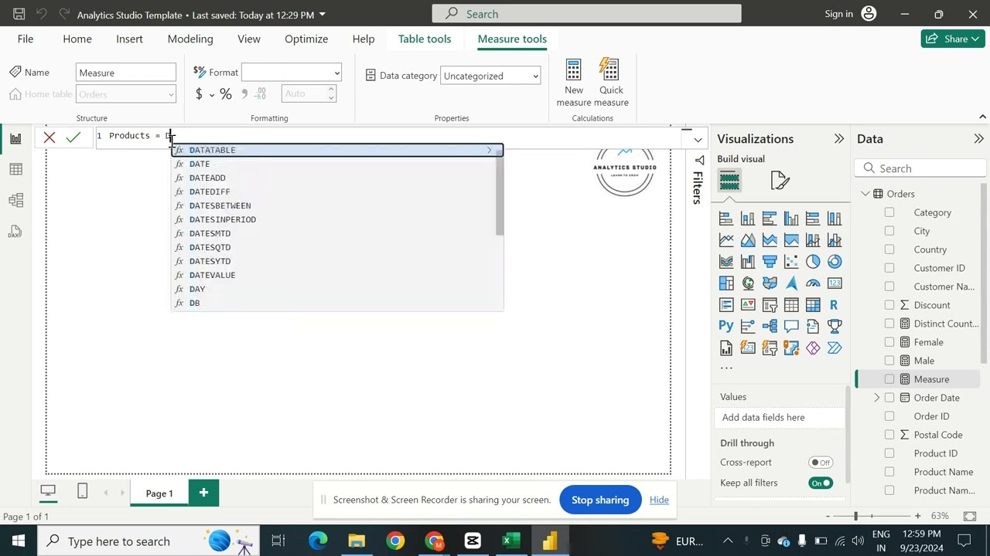Image resolution: width=990 pixels, height=556 pixels.
Task: Collapse the Orders table tree
Action: tap(865, 194)
